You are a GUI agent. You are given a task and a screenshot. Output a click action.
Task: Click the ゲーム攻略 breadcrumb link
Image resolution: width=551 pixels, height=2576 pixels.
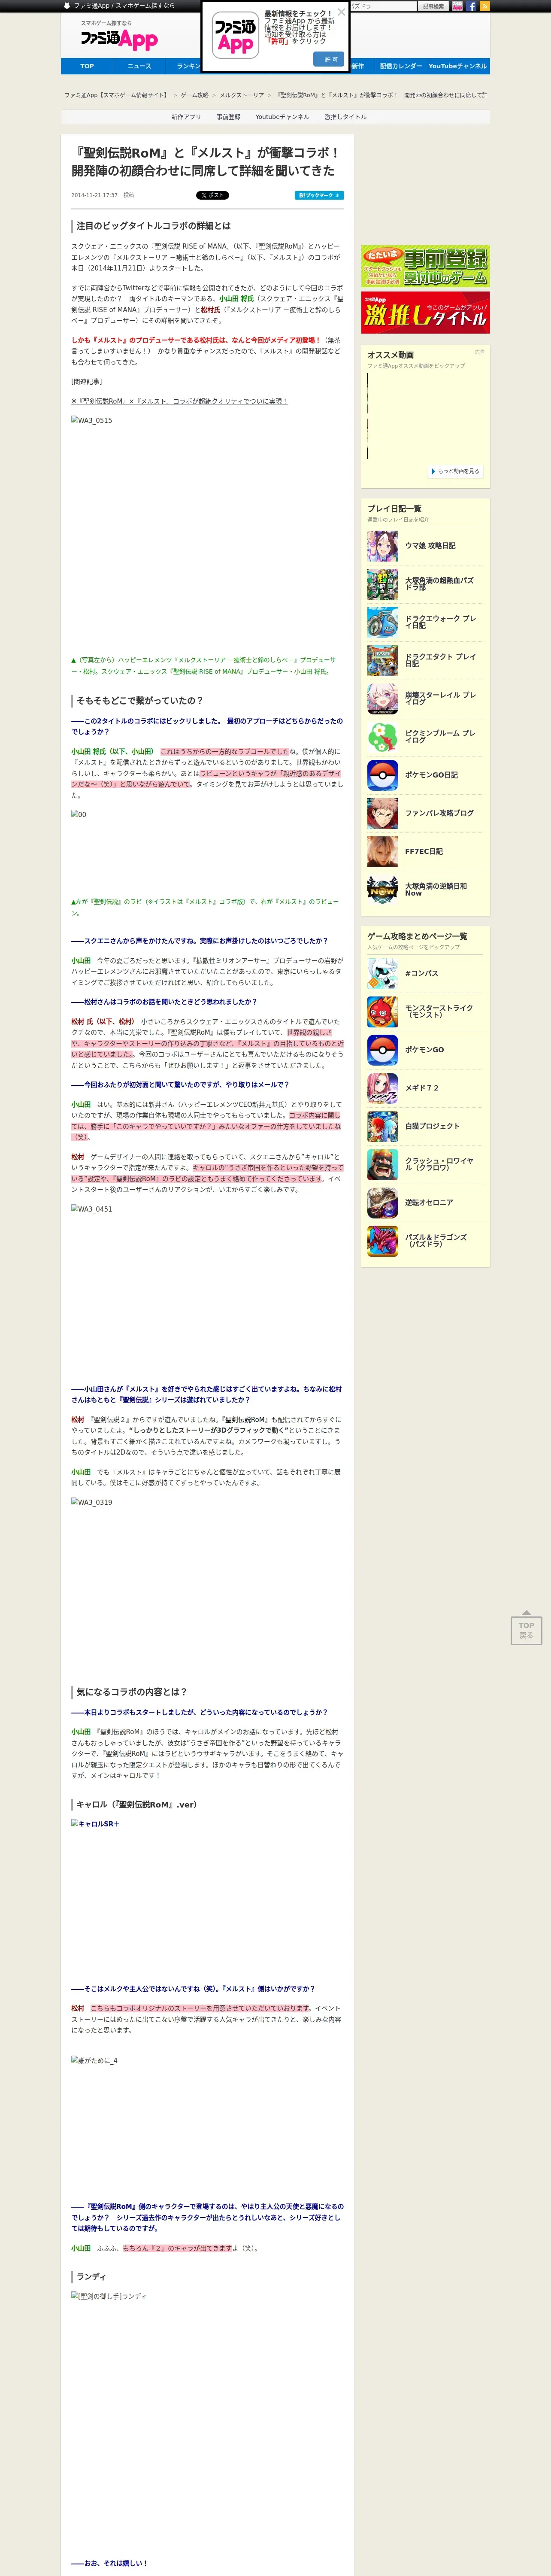click(x=194, y=95)
